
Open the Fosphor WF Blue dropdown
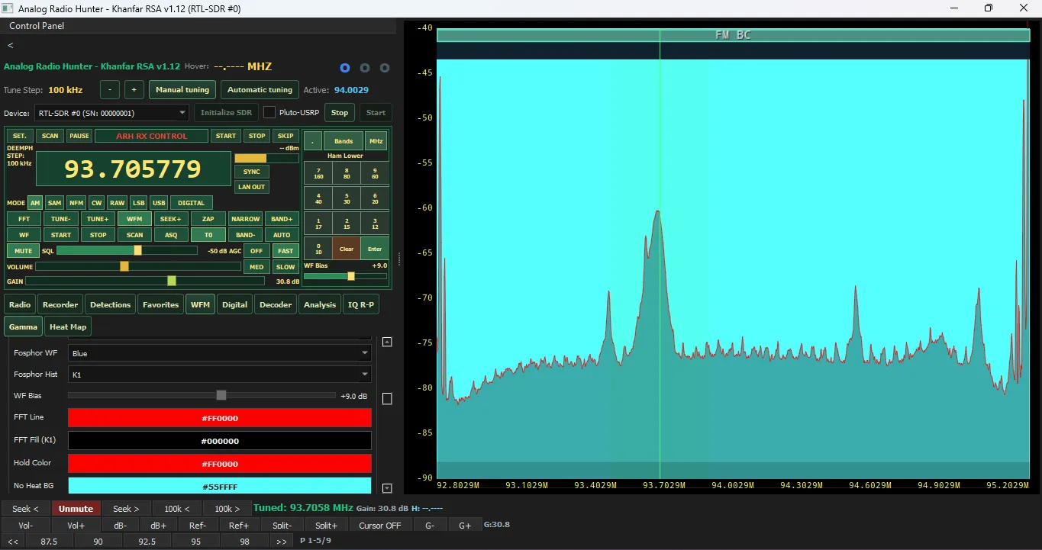[220, 353]
